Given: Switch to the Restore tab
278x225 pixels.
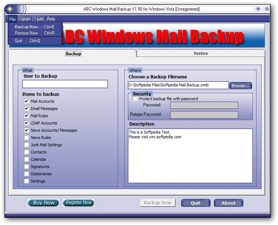Looking at the screenshot, I should [x=201, y=53].
